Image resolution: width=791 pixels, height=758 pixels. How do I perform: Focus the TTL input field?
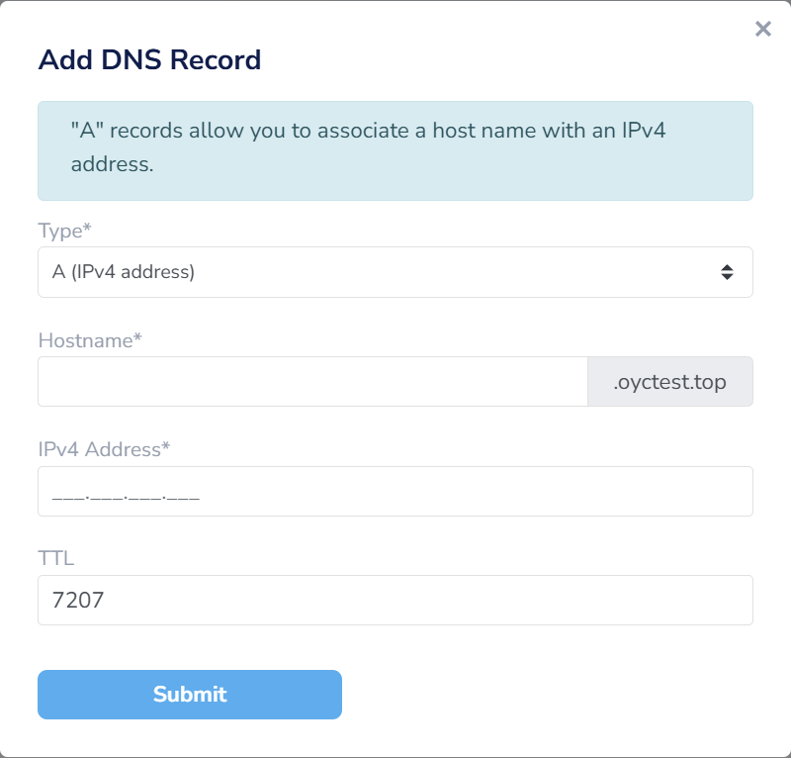(x=395, y=601)
